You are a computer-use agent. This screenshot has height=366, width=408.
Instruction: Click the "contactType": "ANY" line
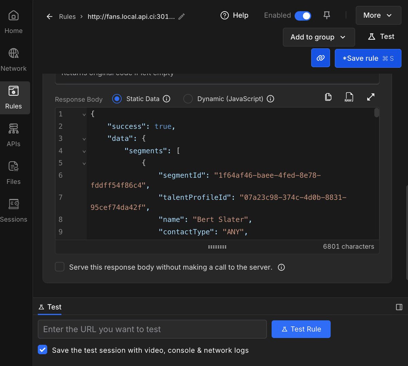point(203,232)
